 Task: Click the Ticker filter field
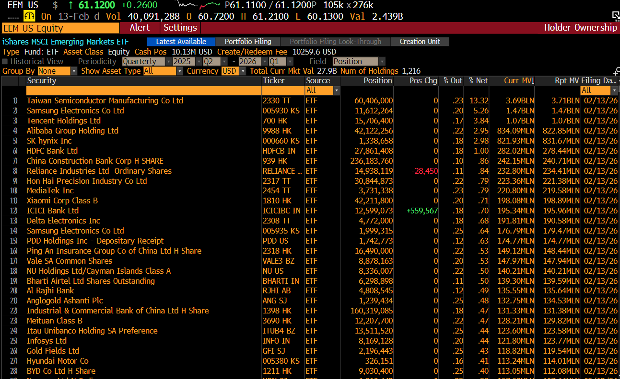[x=283, y=90]
